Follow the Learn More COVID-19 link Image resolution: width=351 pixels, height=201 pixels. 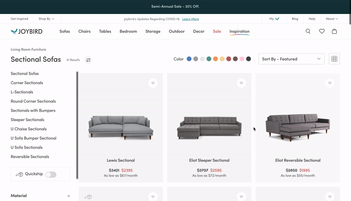point(191,19)
